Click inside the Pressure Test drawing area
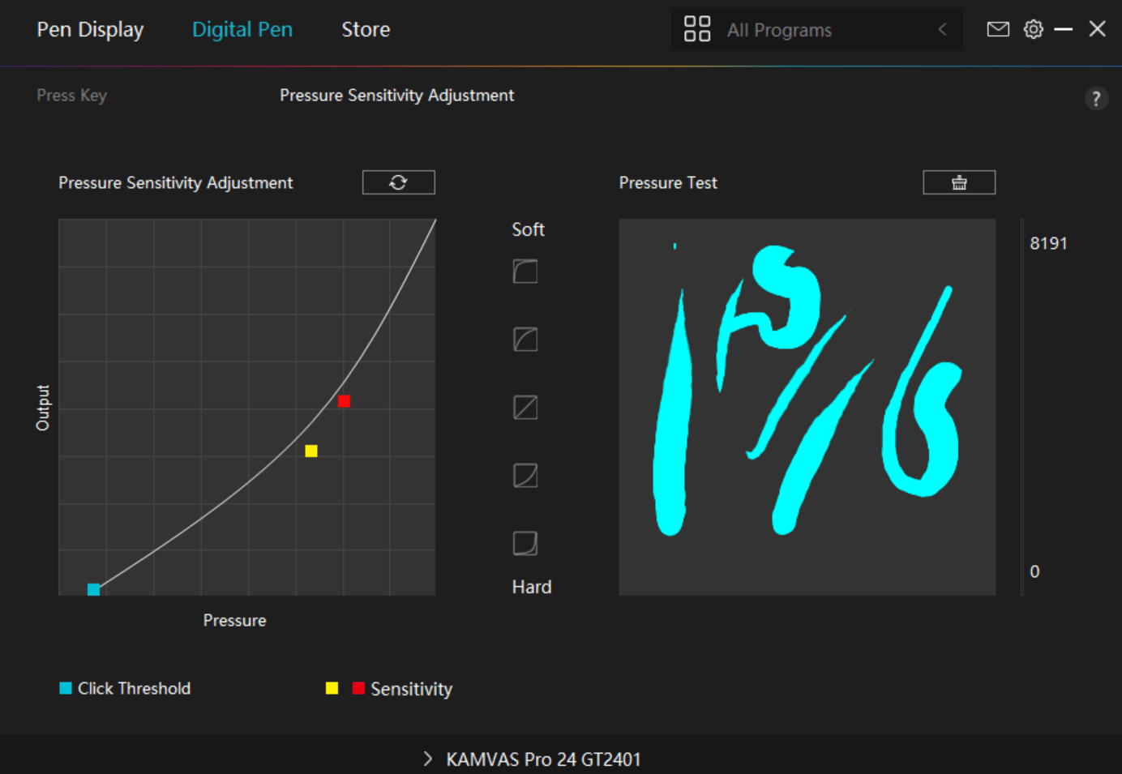Image resolution: width=1122 pixels, height=774 pixels. [x=807, y=405]
